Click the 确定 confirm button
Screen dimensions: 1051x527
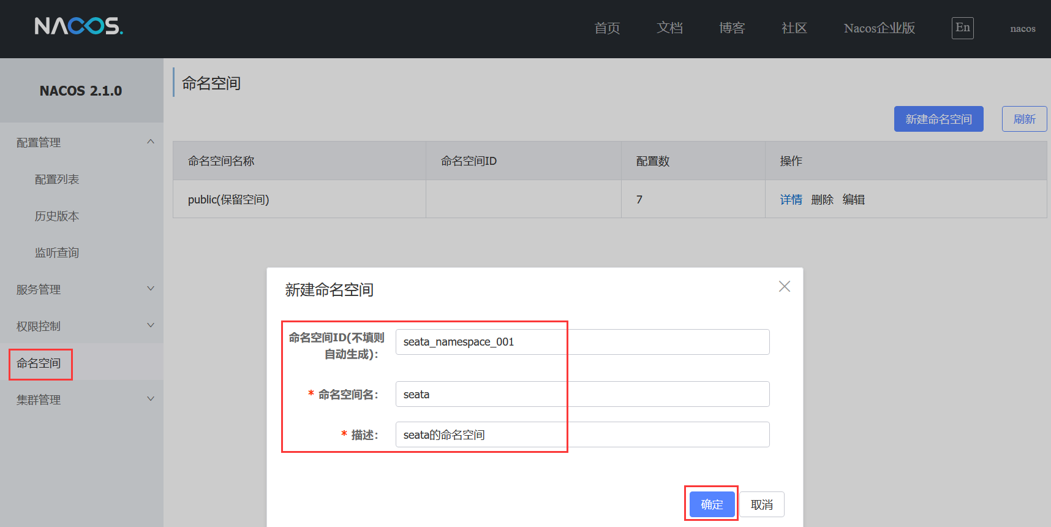tap(712, 504)
